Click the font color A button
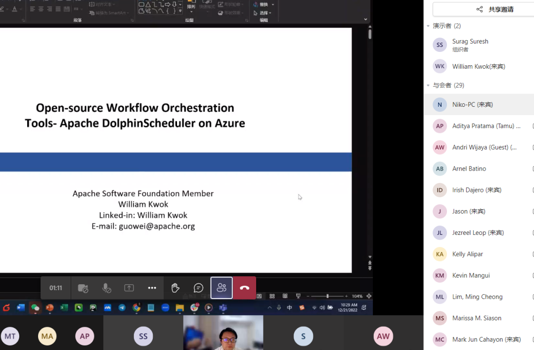 (x=14, y=9)
